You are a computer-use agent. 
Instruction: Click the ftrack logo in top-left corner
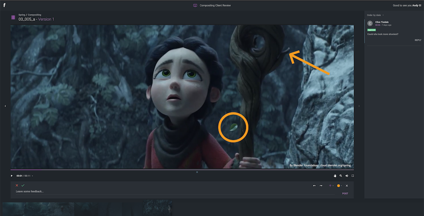click(x=4, y=5)
